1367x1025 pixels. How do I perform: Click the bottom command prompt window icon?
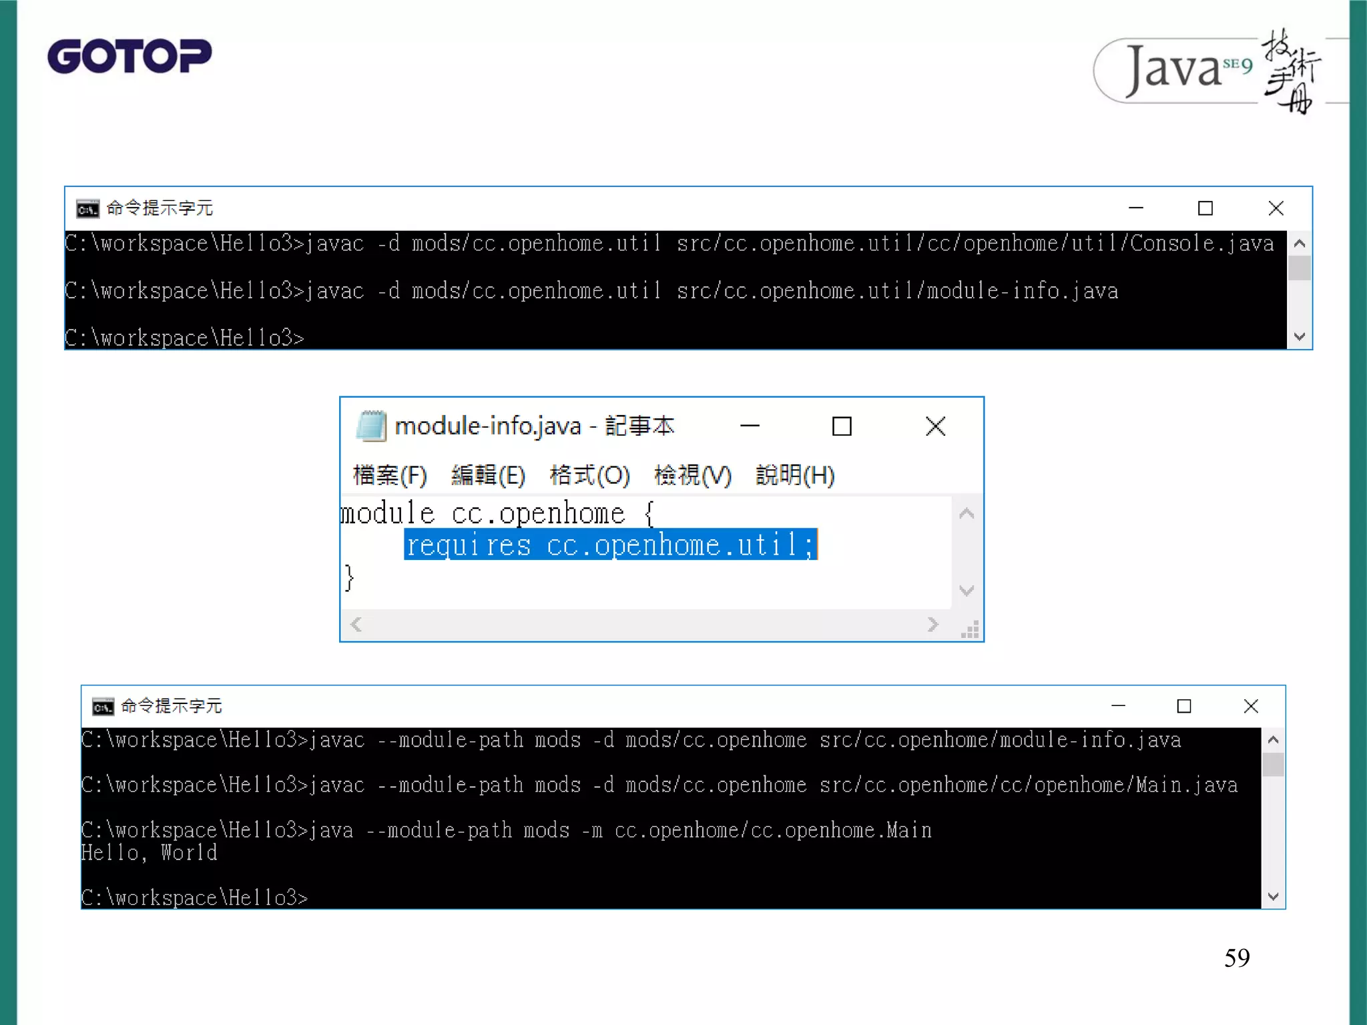click(x=103, y=706)
